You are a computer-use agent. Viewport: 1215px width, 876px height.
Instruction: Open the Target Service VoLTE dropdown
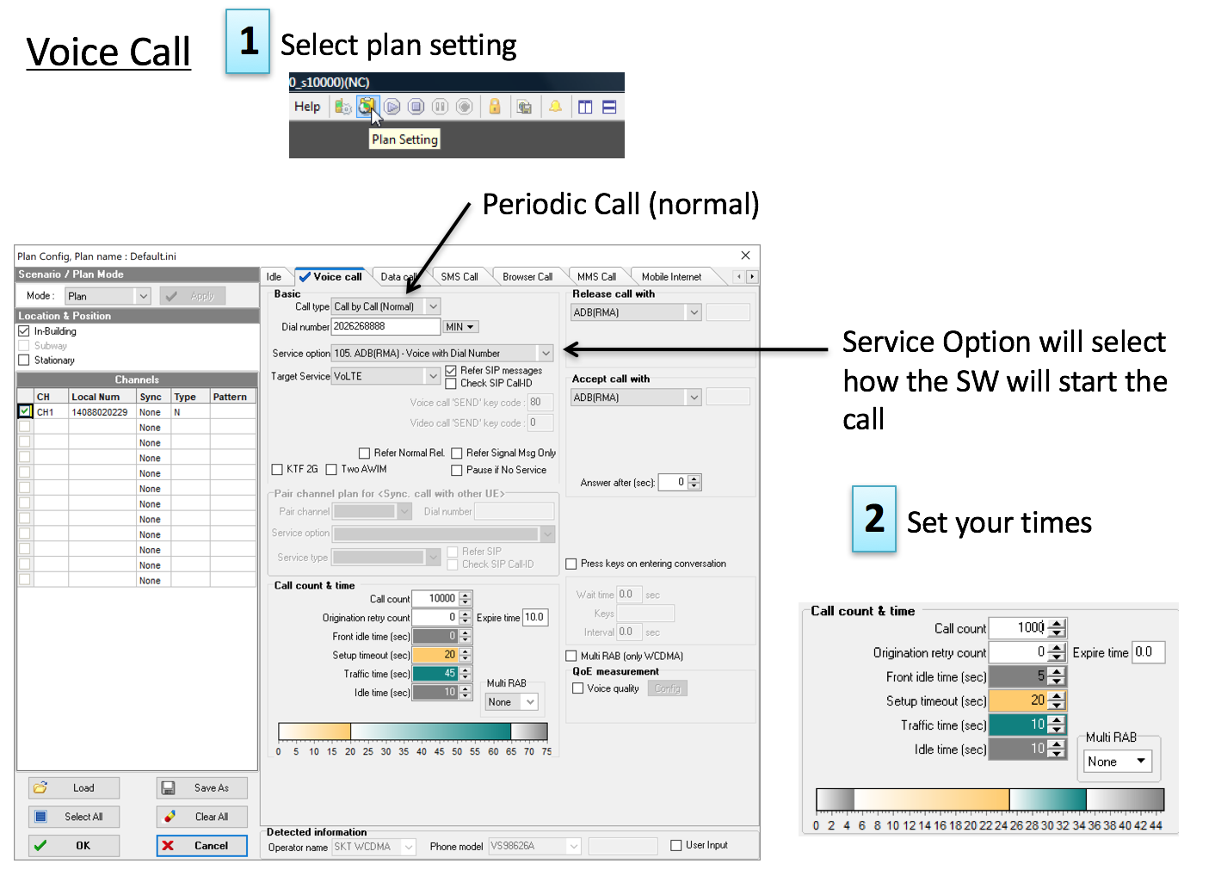[x=386, y=376]
